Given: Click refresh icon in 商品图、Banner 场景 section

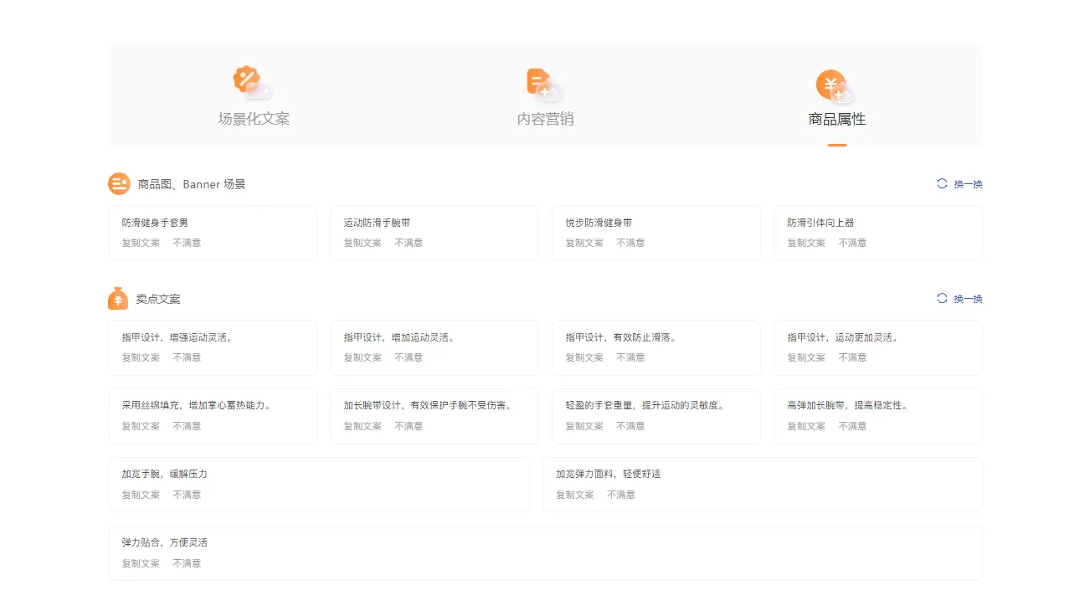Looking at the screenshot, I should [x=942, y=183].
